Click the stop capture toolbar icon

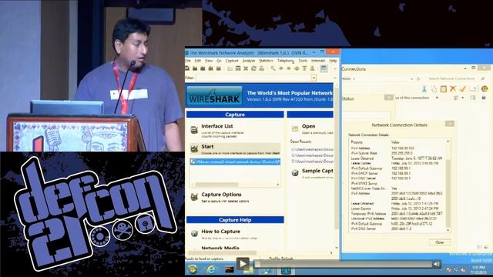tap(210, 68)
